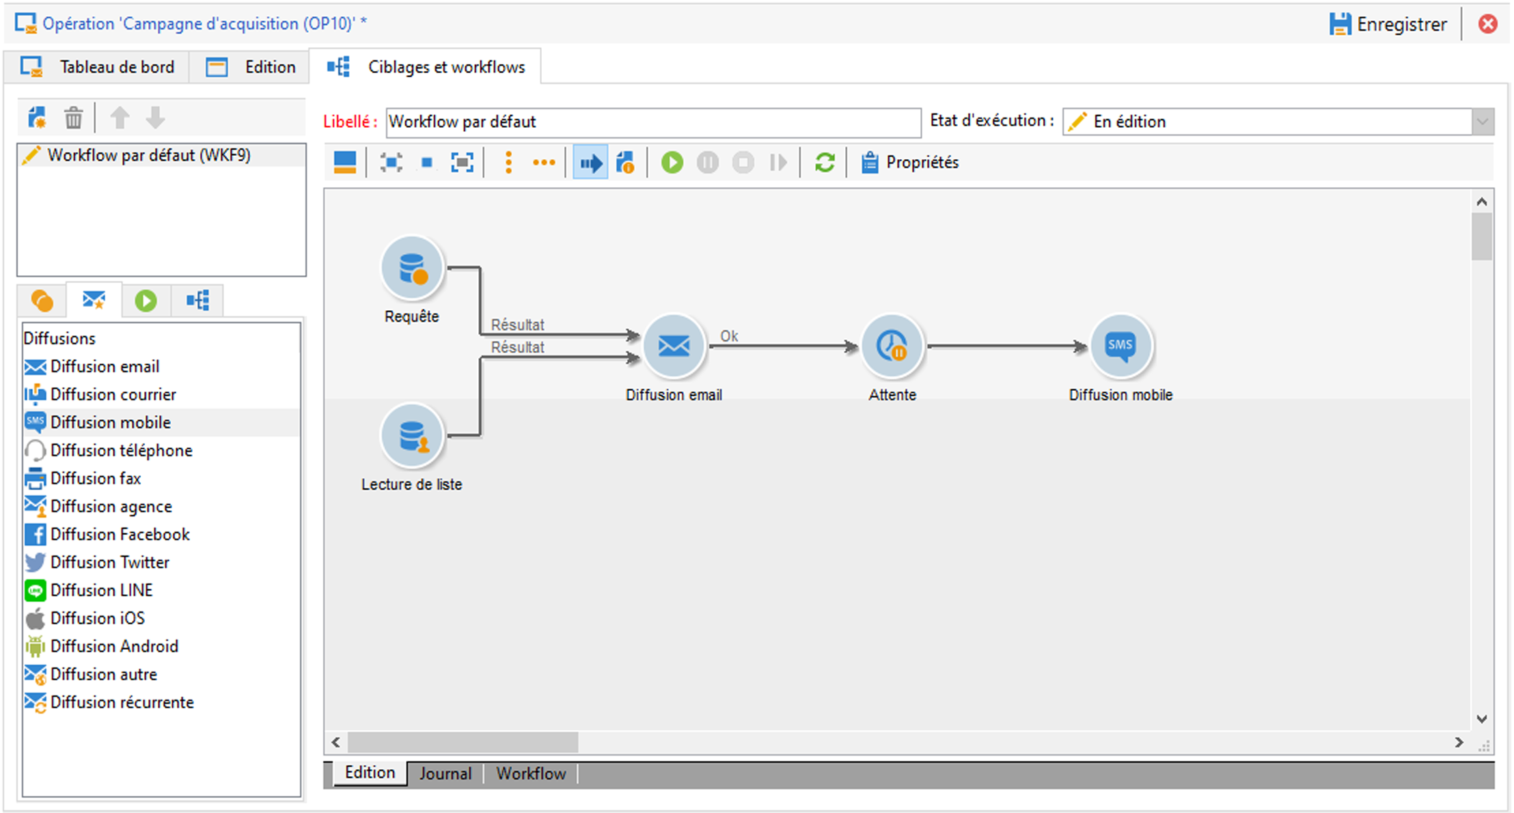
Task: Open workflow Propriétés button
Action: click(x=910, y=163)
